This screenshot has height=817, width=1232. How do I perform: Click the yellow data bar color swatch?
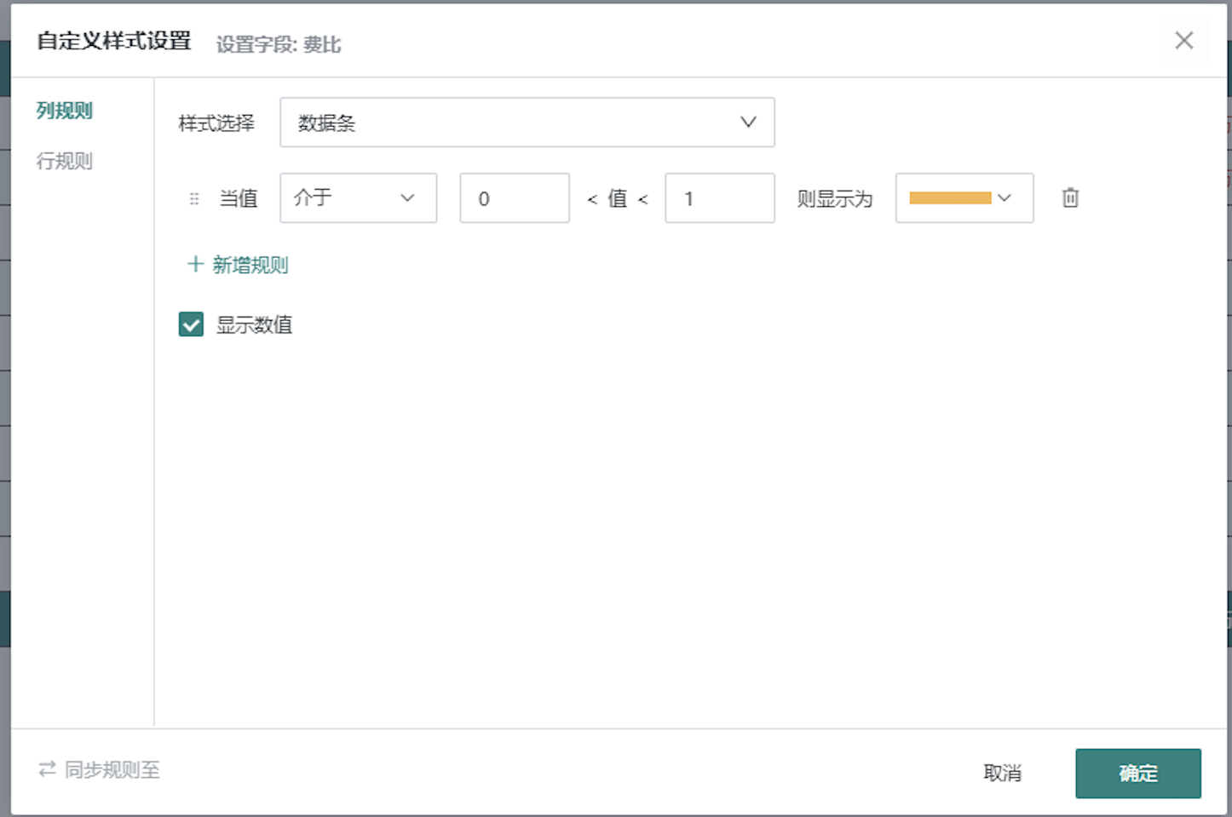949,197
